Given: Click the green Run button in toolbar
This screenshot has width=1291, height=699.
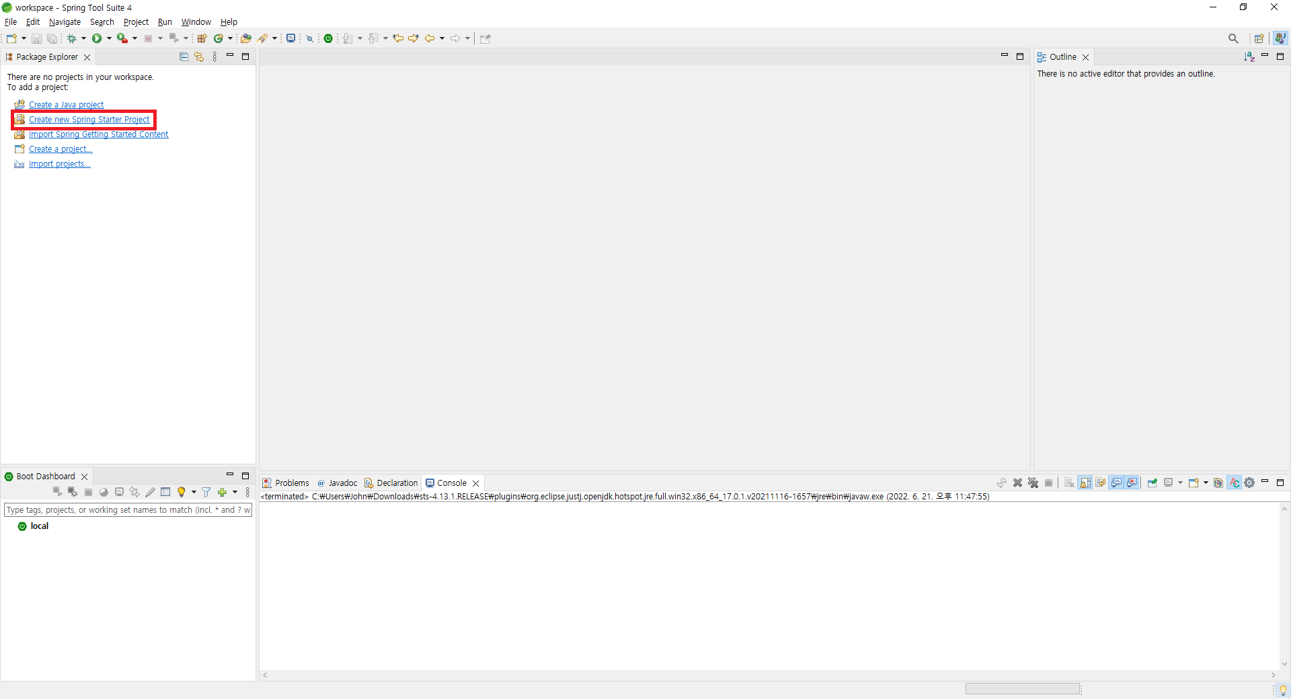Looking at the screenshot, I should [x=97, y=38].
